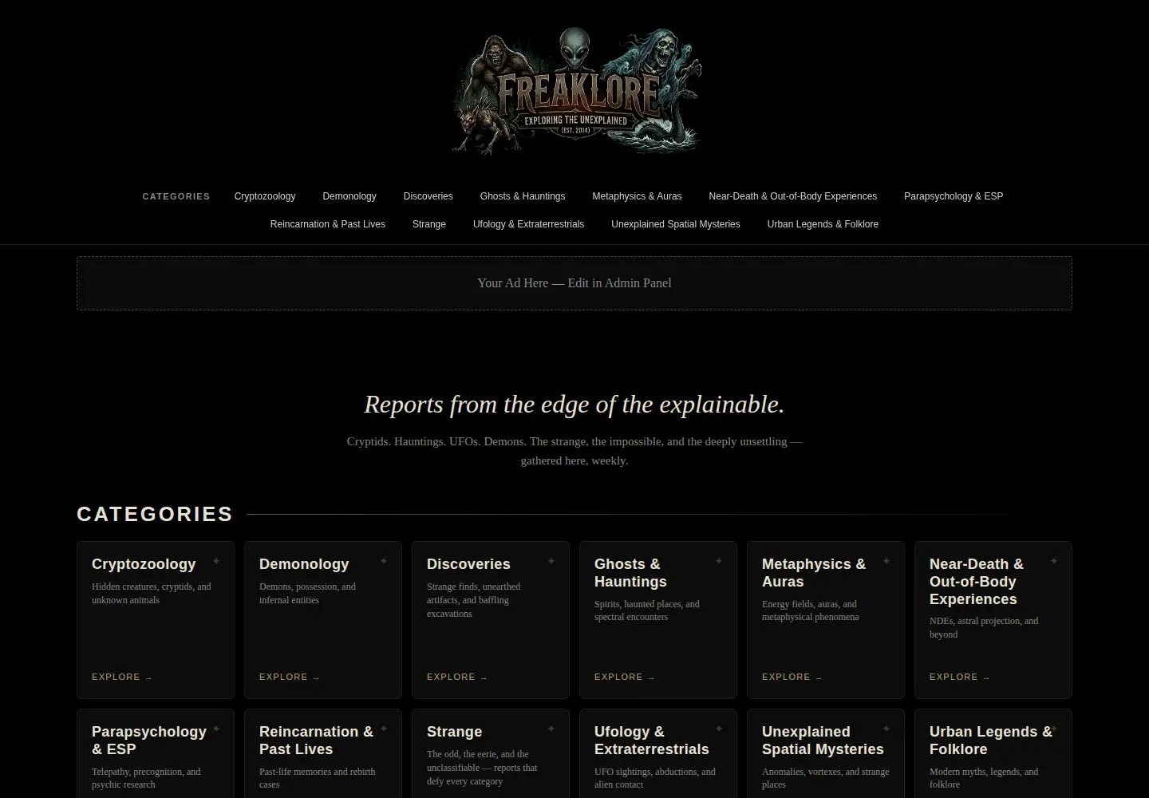Click the star icon on Near-Death card
The height and width of the screenshot is (798, 1149).
pyautogui.click(x=1054, y=561)
